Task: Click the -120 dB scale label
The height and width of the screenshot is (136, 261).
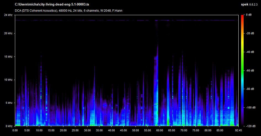Action: coord(250,126)
